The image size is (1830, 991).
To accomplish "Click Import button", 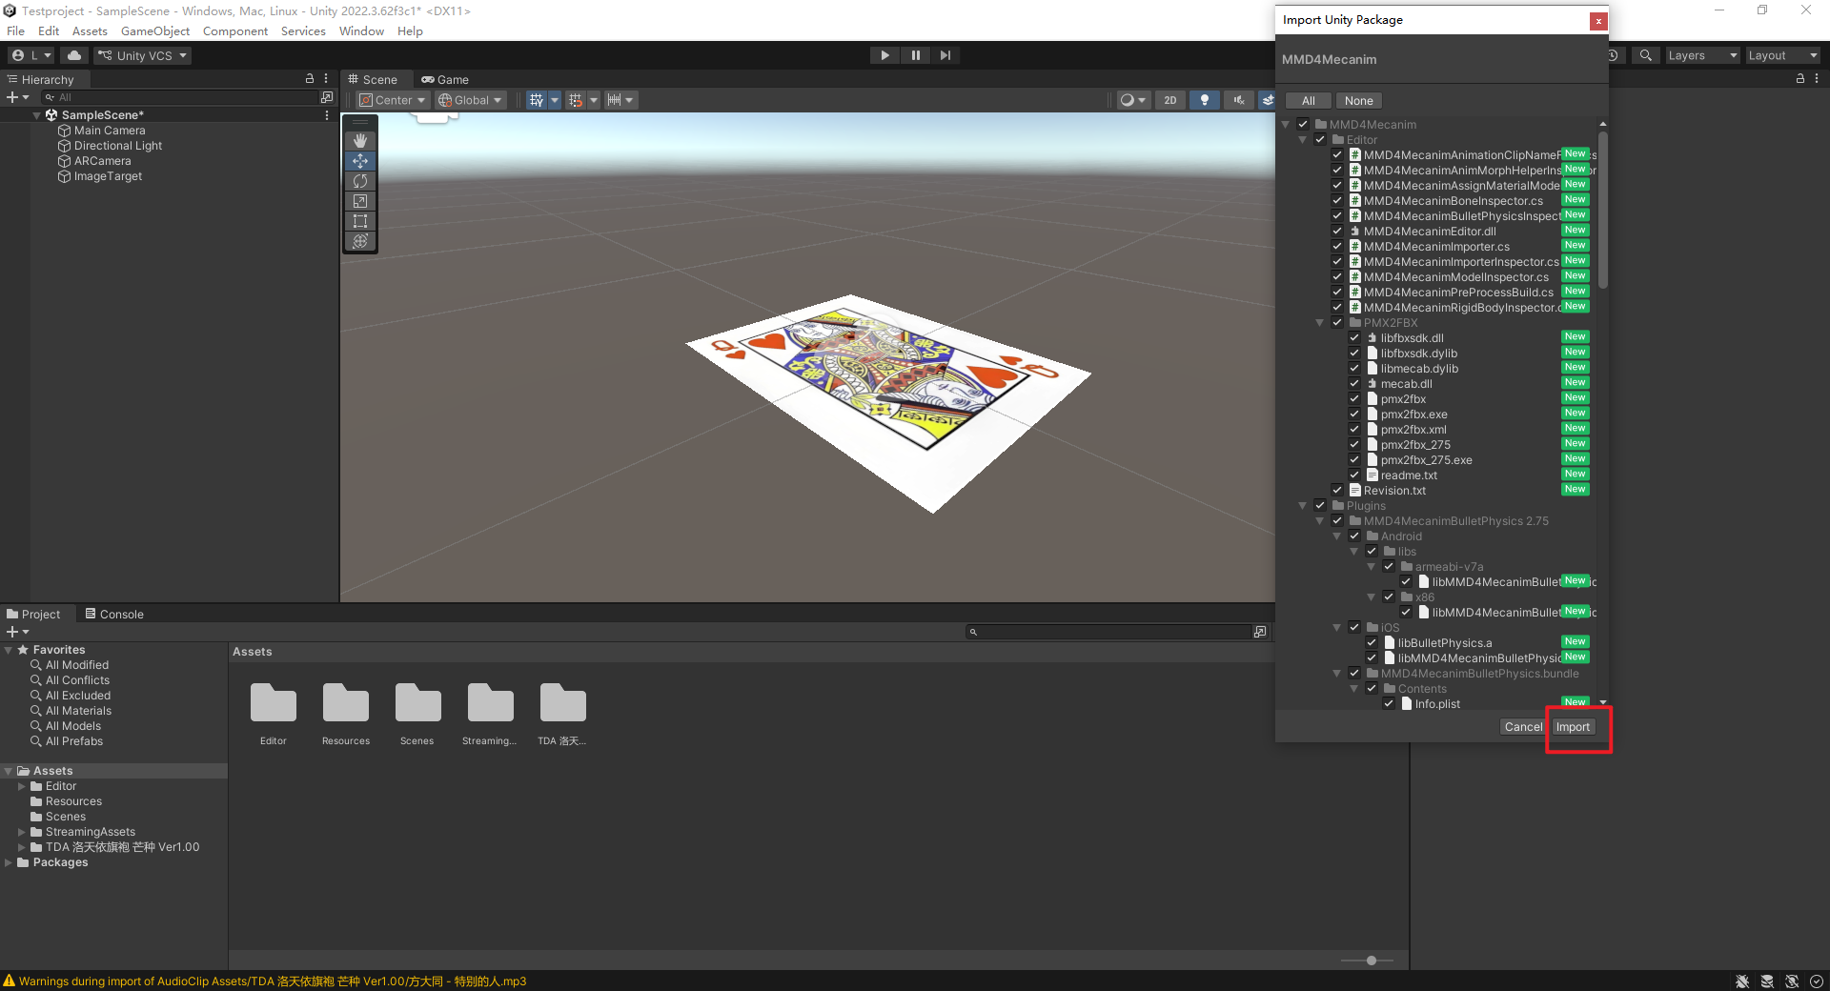I will [1573, 727].
